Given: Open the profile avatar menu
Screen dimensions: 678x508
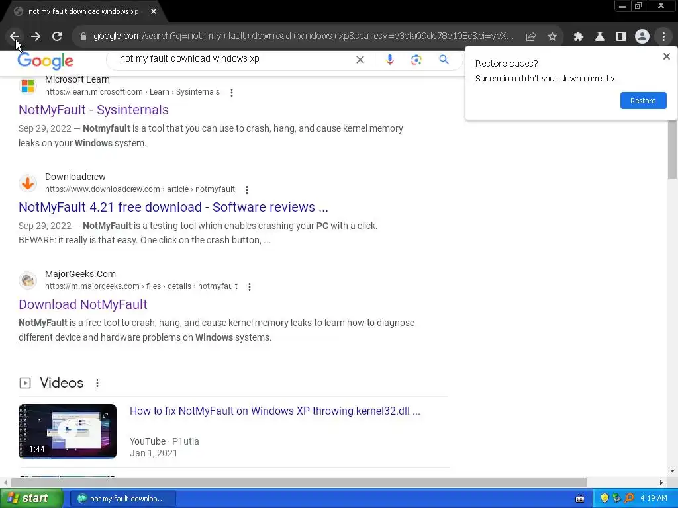Looking at the screenshot, I should click(642, 37).
